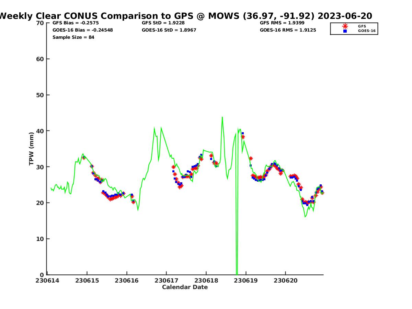This screenshot has height=309, width=412.
Task: Select the Sample Size = 84 label
Action: [73, 37]
